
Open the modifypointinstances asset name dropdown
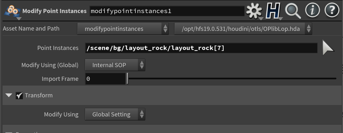(123, 29)
